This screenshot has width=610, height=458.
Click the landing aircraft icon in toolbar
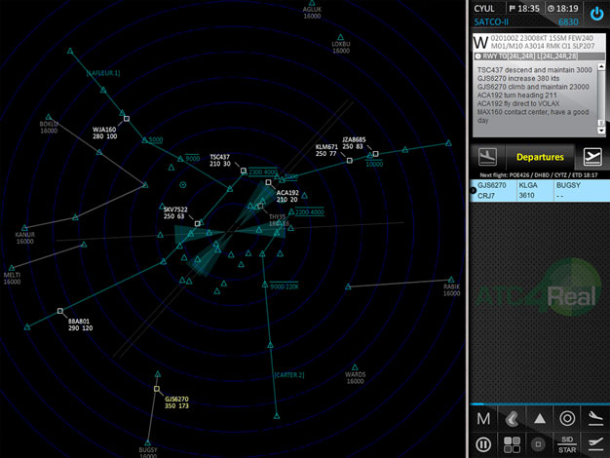594,419
